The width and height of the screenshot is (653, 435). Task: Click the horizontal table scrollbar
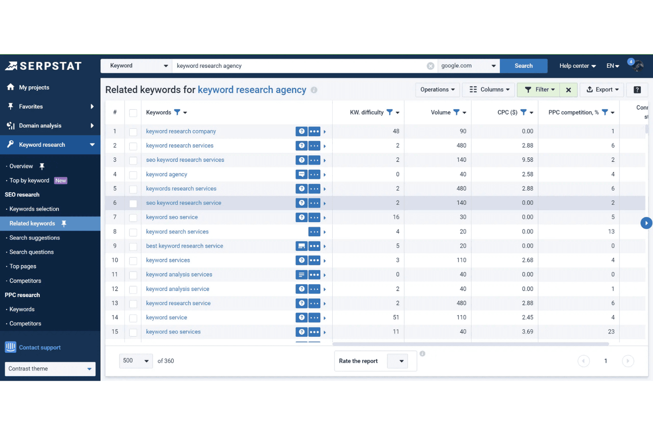471,344
